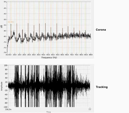Click the -75 tick on dB axis
Image resolution: width=129 pixels, height=113 pixels.
pos(5,48)
